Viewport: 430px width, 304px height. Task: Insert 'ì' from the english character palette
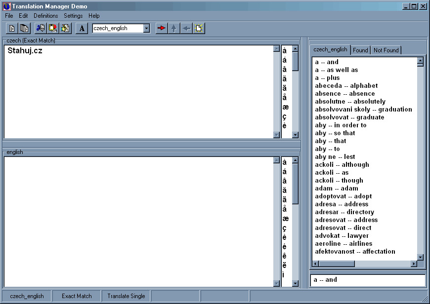(284, 274)
